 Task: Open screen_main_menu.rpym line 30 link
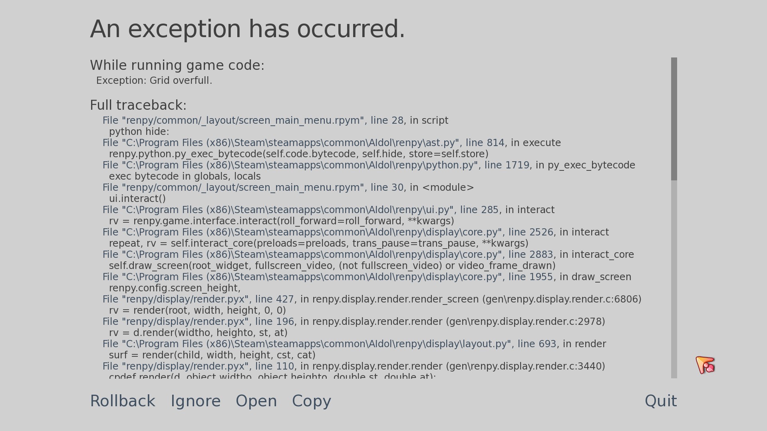(253, 188)
